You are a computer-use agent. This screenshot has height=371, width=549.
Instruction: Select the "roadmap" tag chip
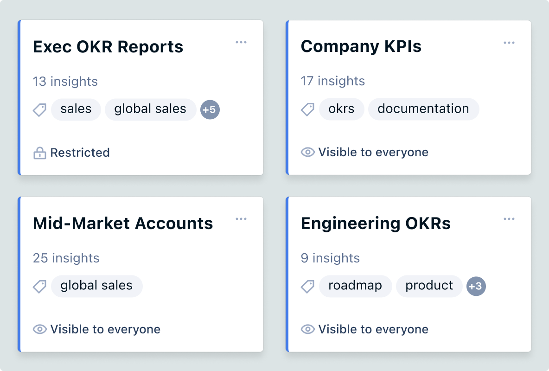pyautogui.click(x=355, y=286)
